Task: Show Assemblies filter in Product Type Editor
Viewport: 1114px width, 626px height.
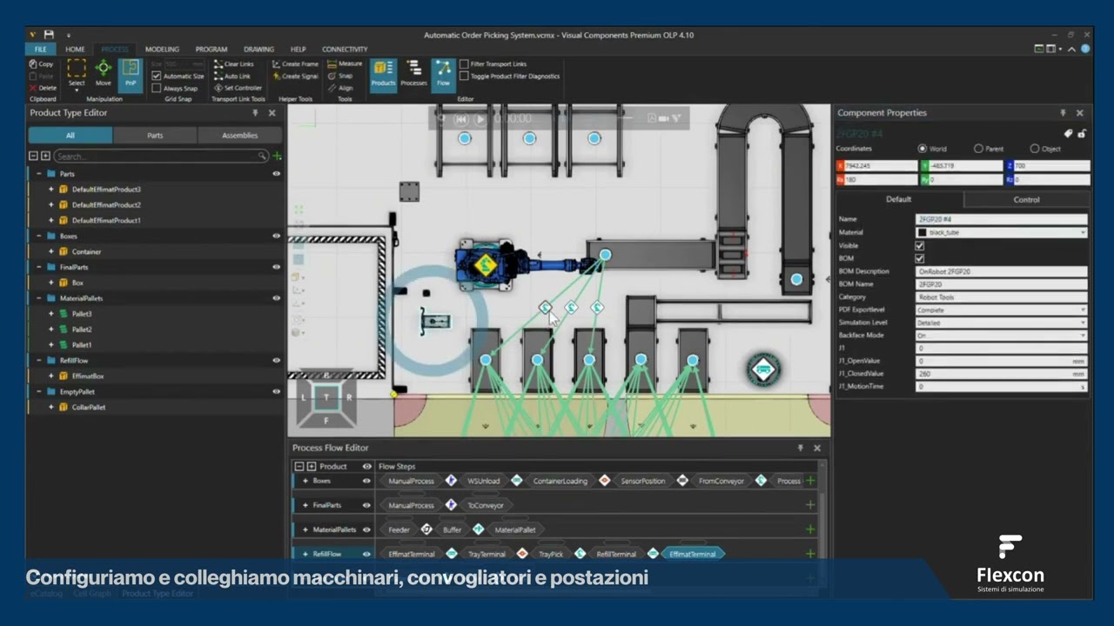Action: 239,135
